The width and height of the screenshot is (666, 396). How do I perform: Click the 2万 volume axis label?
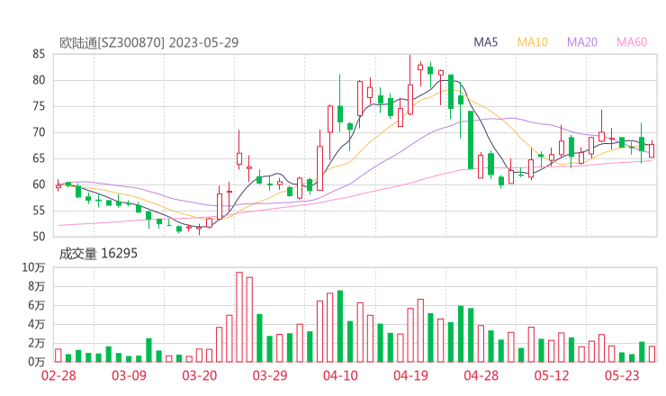click(x=37, y=343)
